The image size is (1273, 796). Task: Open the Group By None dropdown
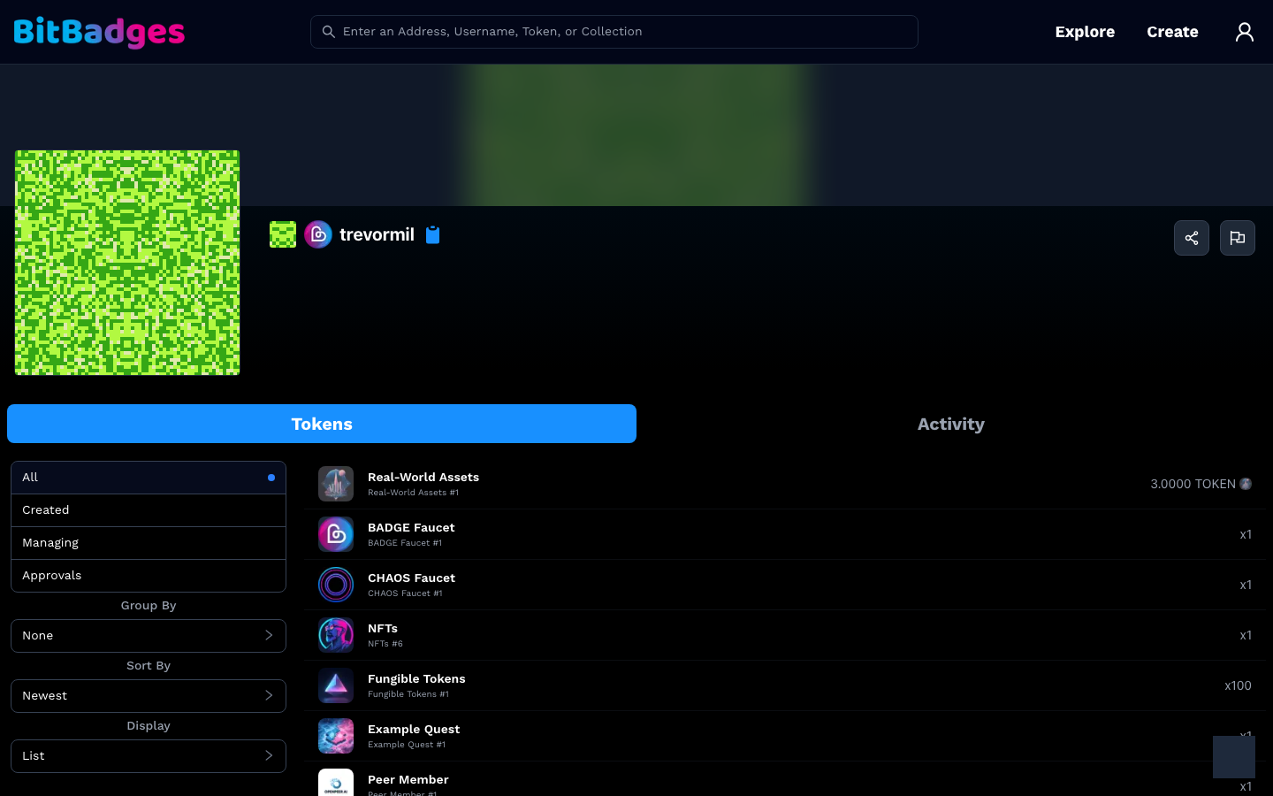pos(149,636)
